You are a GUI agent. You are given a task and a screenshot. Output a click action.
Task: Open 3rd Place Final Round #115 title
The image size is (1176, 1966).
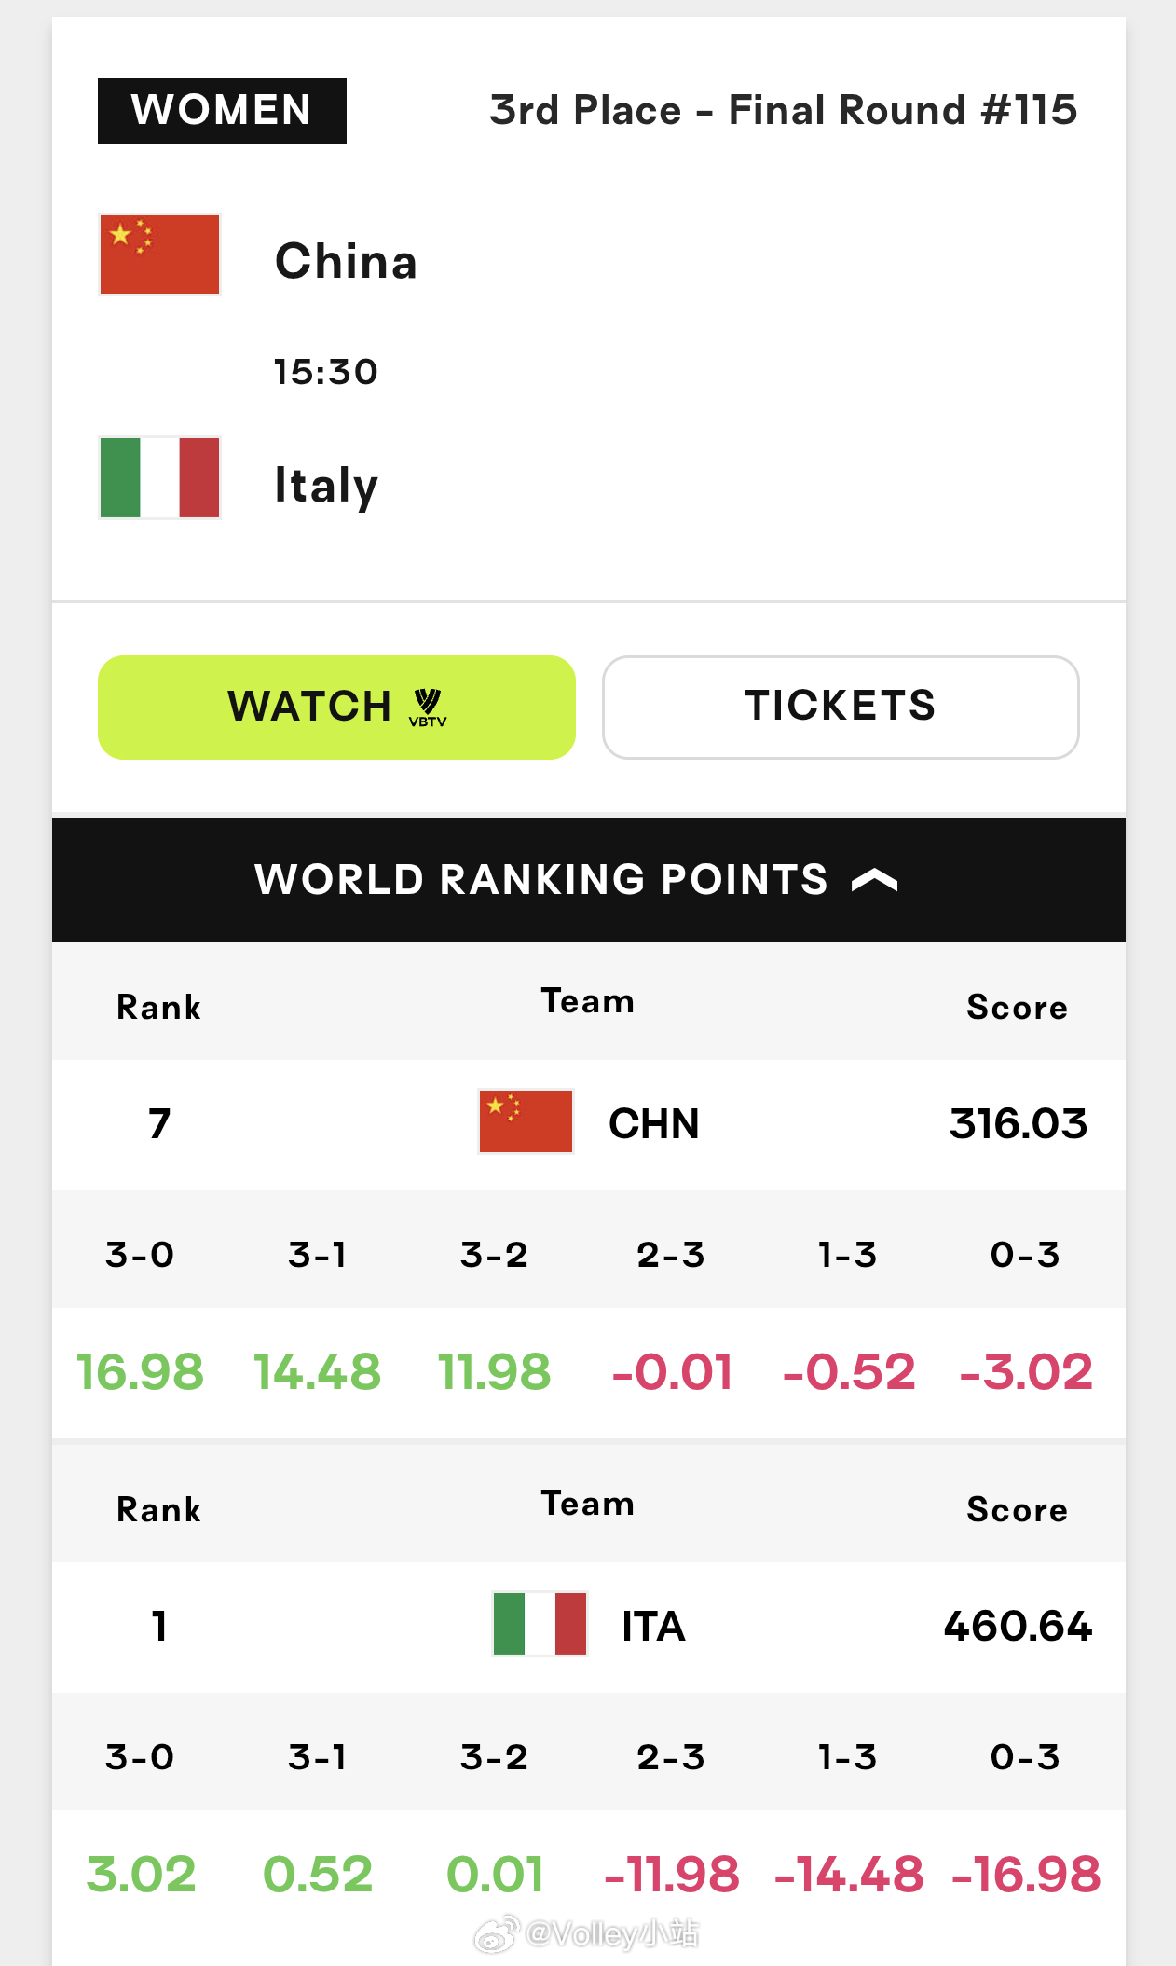coord(784,110)
